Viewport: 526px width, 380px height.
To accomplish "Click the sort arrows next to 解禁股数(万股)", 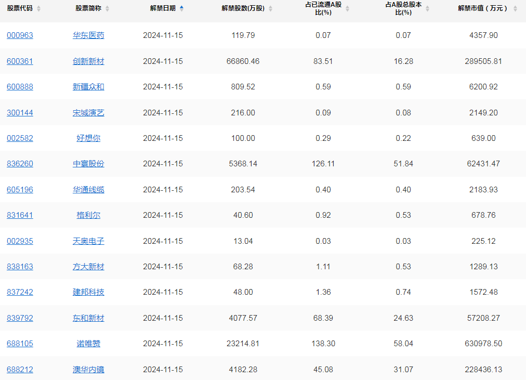I will [x=271, y=8].
